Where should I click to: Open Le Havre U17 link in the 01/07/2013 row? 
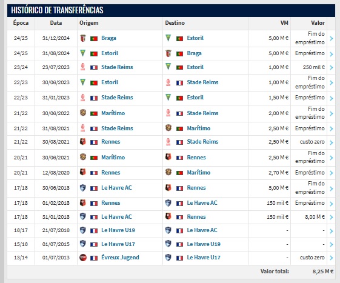204,258
